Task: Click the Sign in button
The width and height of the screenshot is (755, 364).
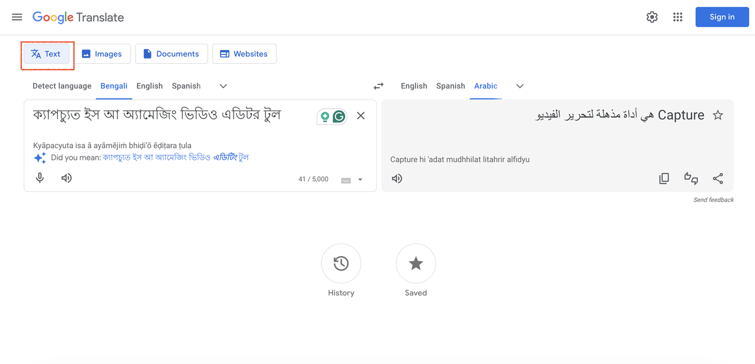Action: coord(722,17)
